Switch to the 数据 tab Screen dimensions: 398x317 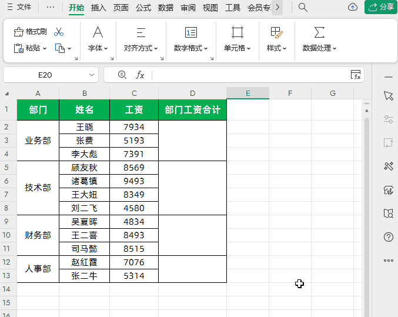click(x=166, y=8)
